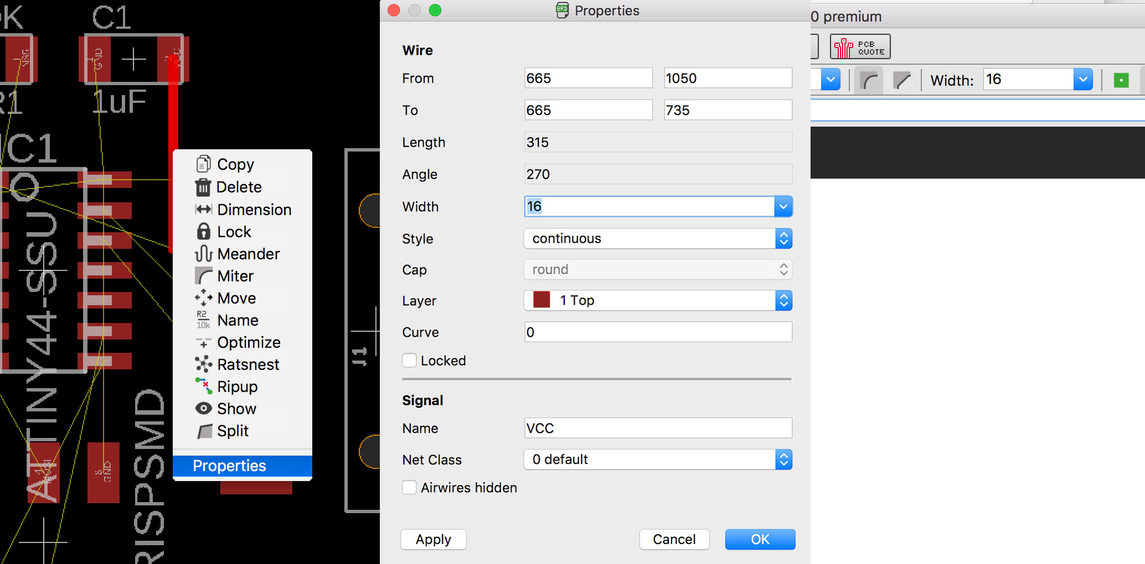
Task: Select the straight wire bend toolbar icon
Action: pos(902,80)
